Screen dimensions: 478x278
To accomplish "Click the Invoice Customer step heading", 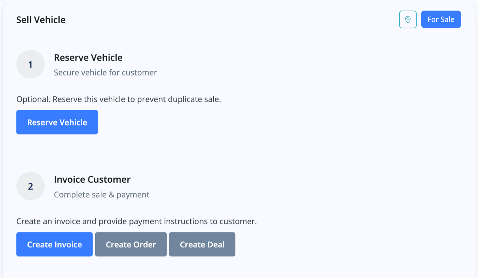I will [92, 180].
